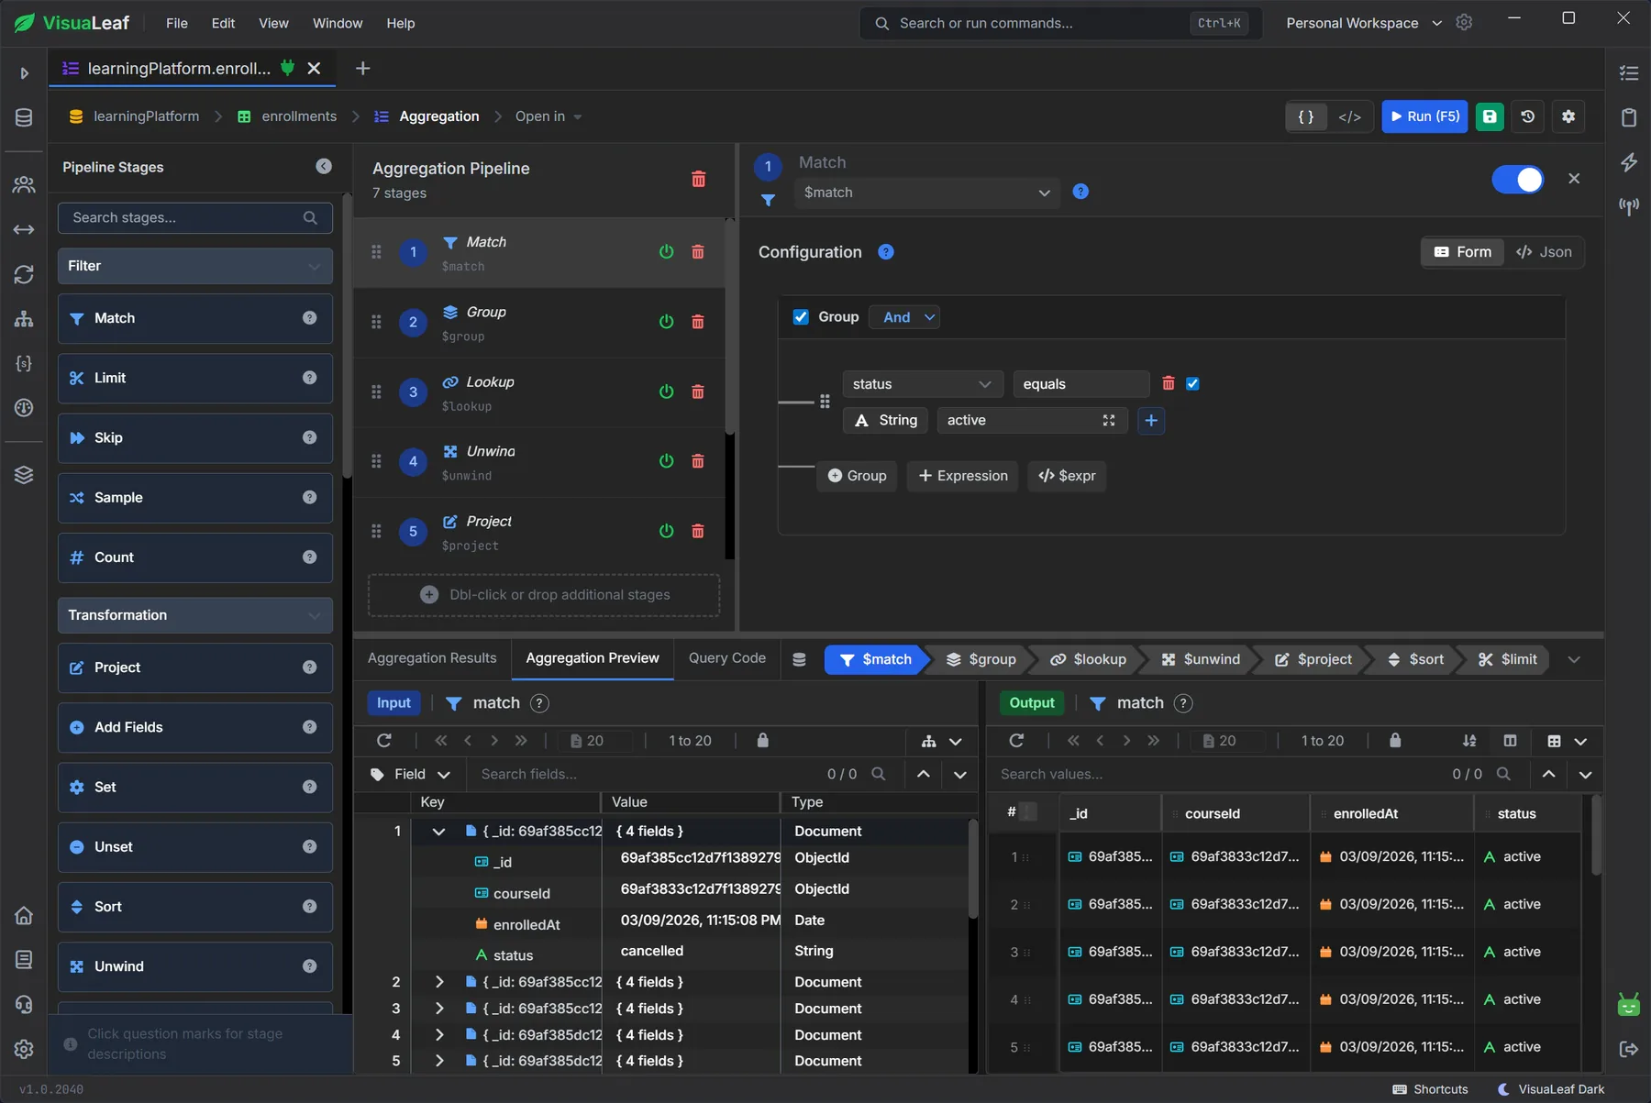1651x1103 pixels.
Task: Add a new Expression condition
Action: 962,476
